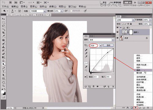This screenshot has width=153, height=110.
Task: Select the Move tool in toolbox
Action: click(x=3, y=19)
